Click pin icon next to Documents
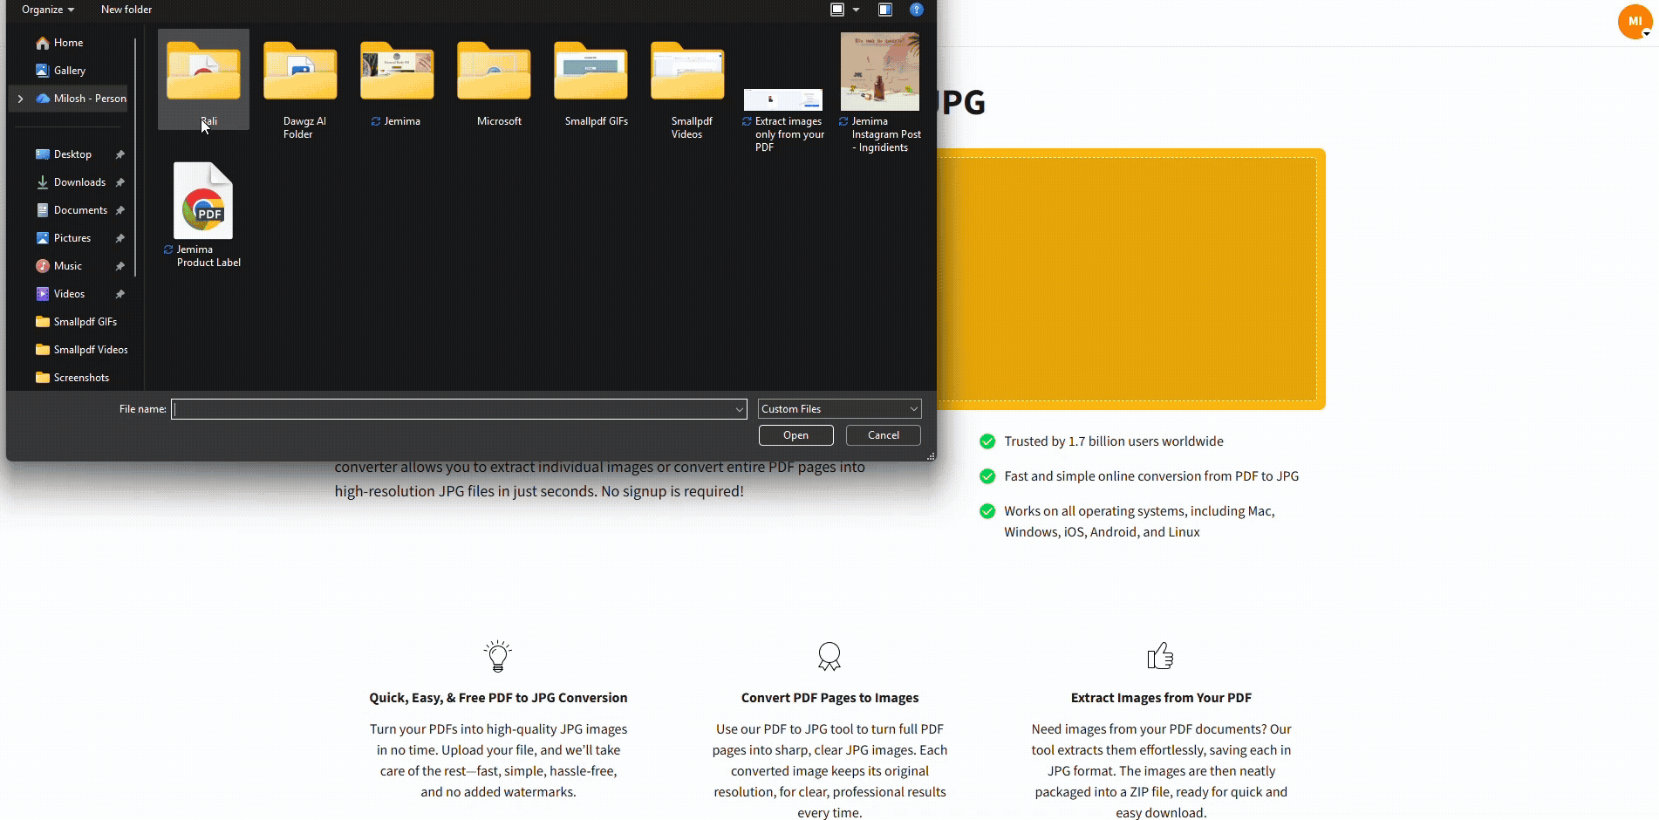Screen dimensions: 1659x820 click(120, 210)
